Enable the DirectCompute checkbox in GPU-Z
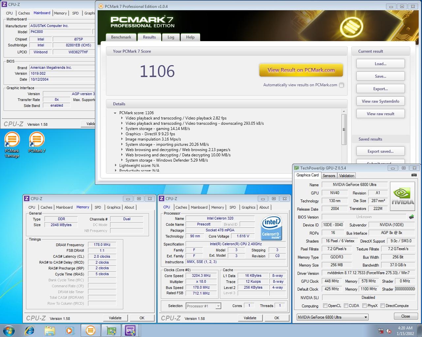 (382, 306)
